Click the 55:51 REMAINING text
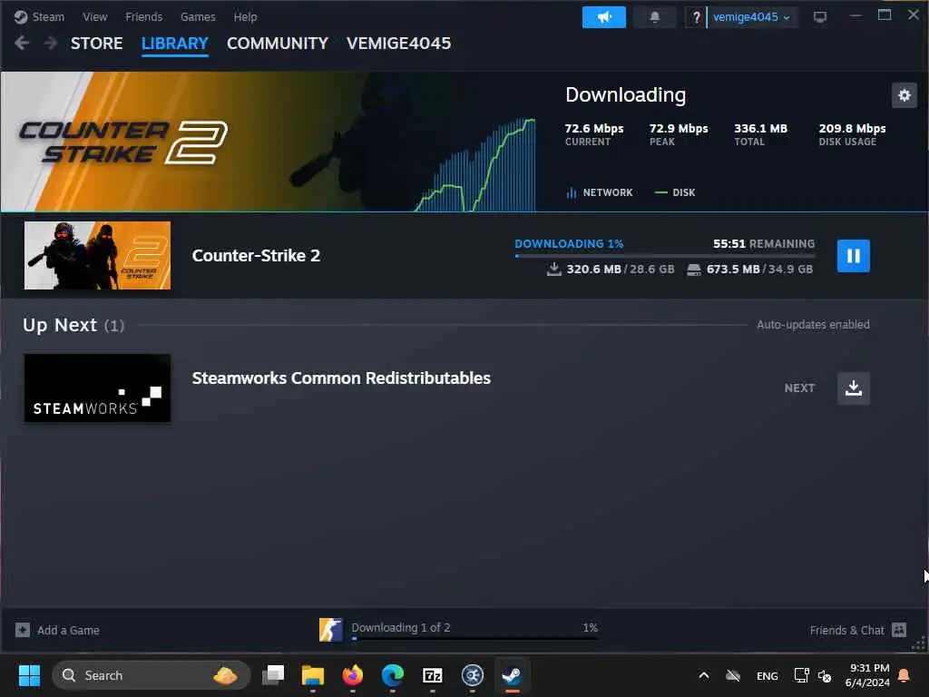 coord(764,243)
